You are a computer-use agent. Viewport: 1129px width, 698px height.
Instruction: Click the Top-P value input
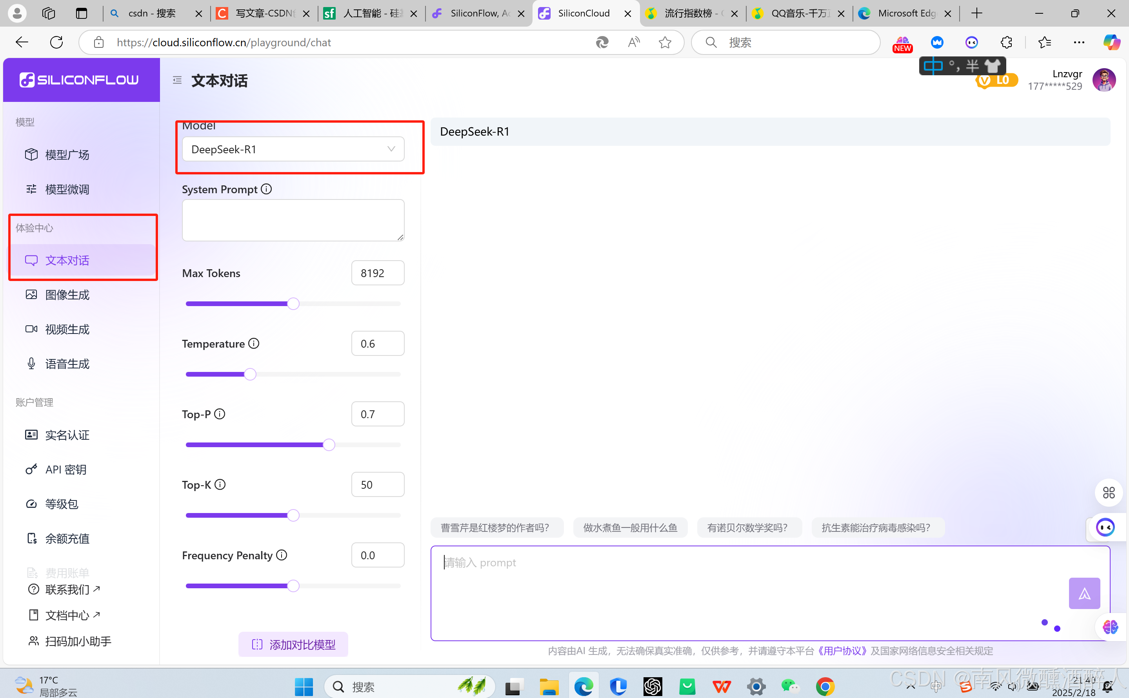click(377, 414)
